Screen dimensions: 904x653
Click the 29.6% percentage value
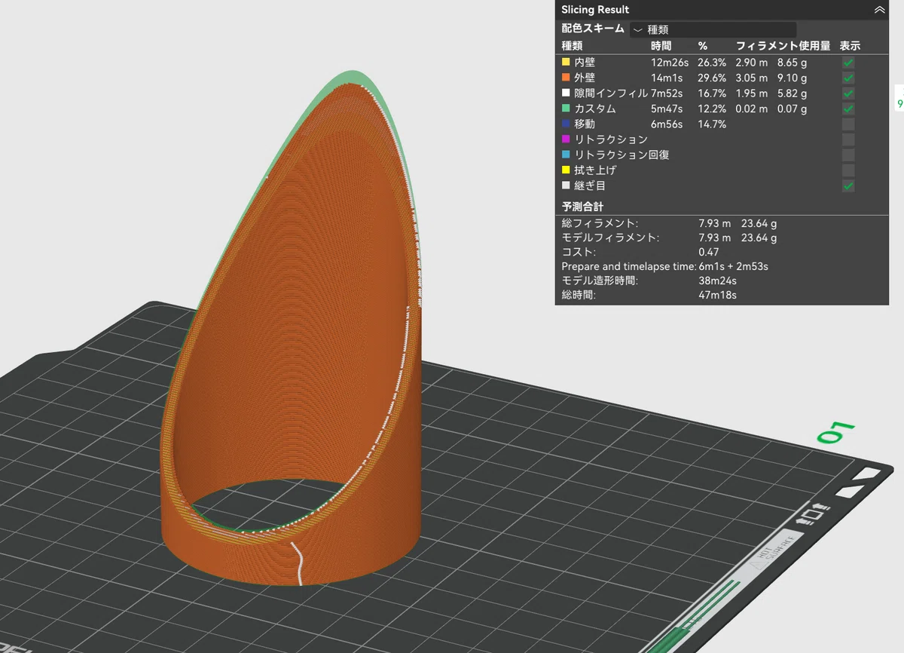[x=712, y=78]
